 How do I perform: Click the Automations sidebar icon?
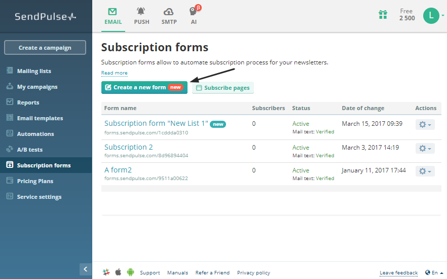tap(10, 133)
